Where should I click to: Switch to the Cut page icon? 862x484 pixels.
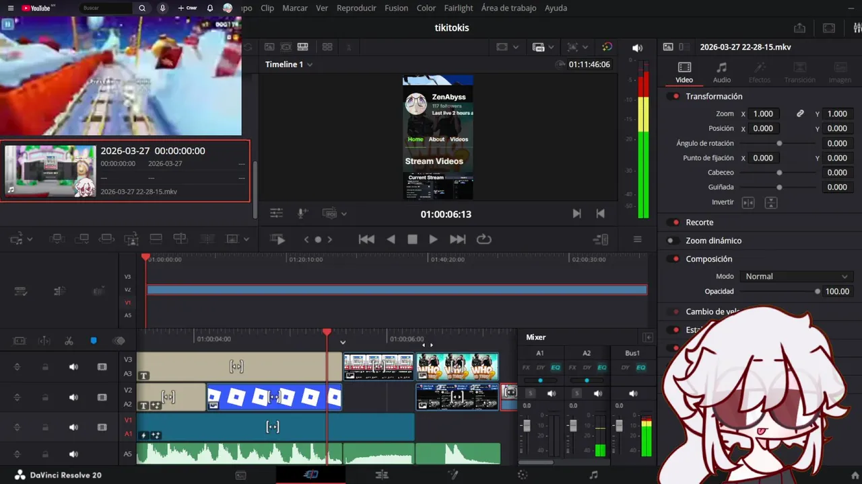310,475
